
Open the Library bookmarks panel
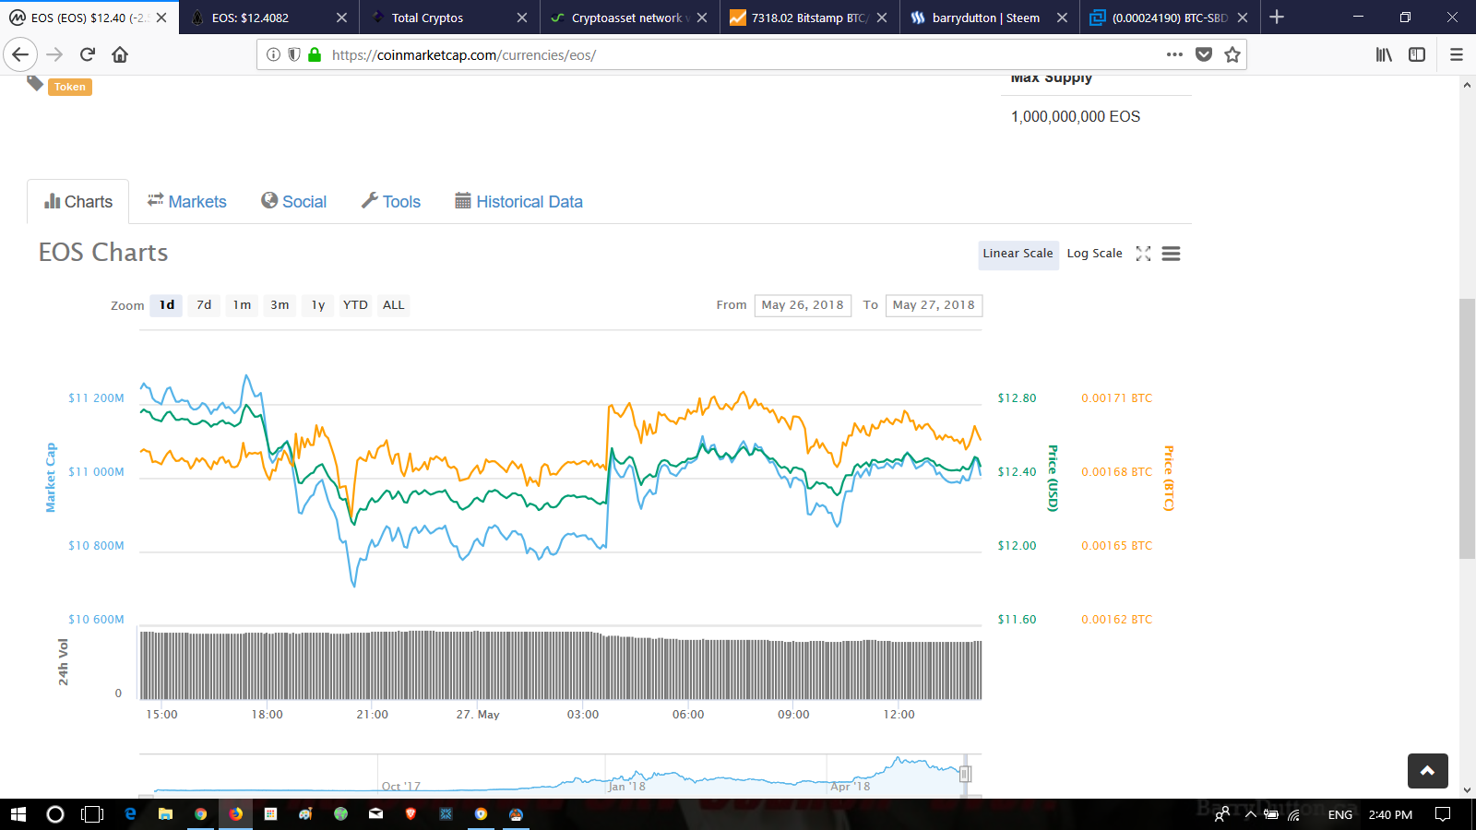click(x=1384, y=54)
